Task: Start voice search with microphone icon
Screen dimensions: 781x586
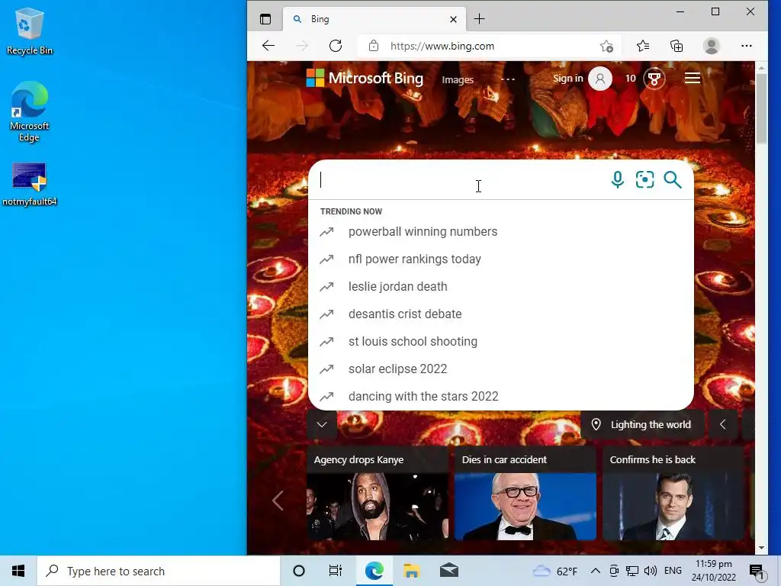Action: pos(618,179)
